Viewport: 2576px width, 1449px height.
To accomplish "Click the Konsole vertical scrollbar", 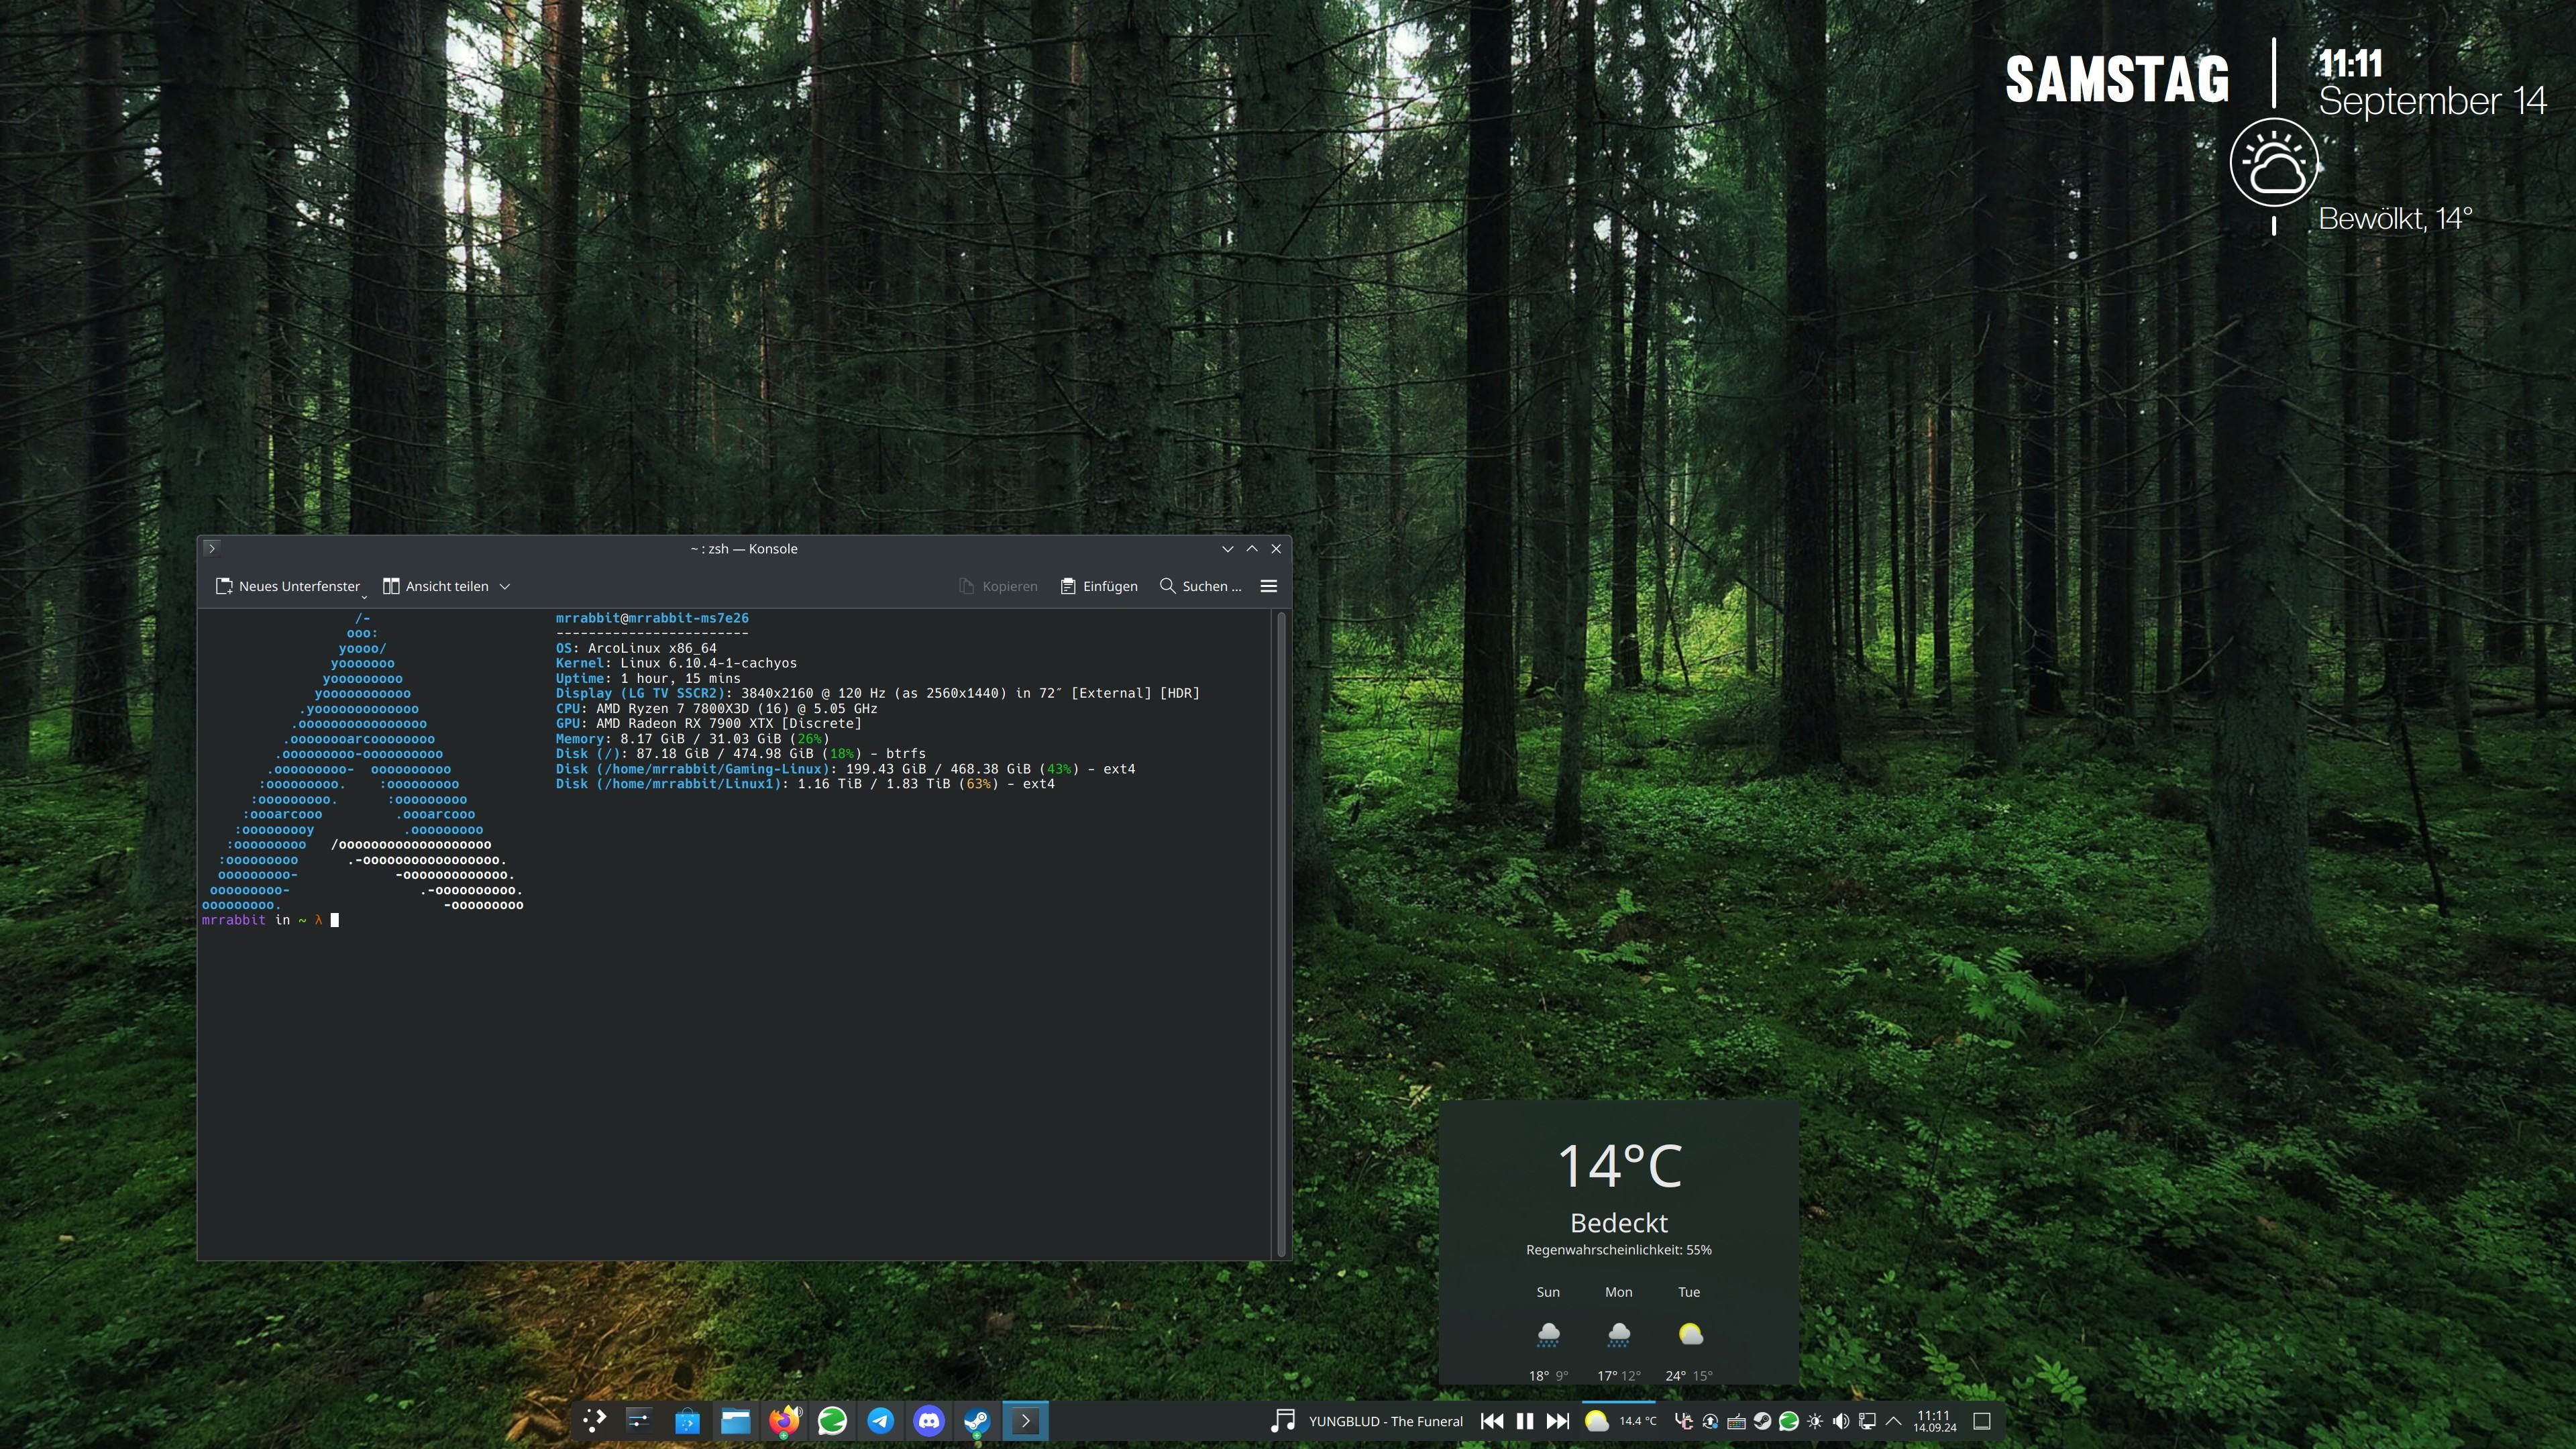I will (x=1281, y=934).
